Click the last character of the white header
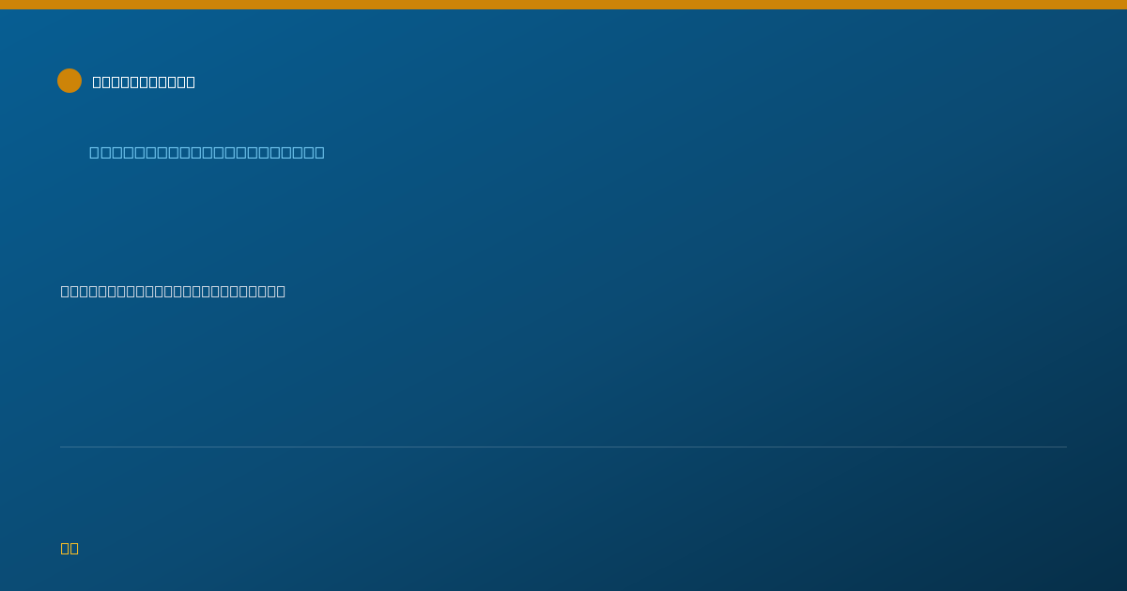This screenshot has width=1127, height=591. [191, 82]
